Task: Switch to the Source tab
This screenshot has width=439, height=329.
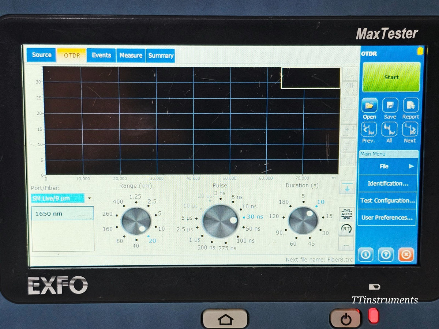Action: click(41, 55)
